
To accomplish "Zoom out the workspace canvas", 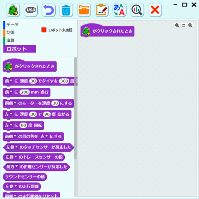I will click(x=177, y=26).
